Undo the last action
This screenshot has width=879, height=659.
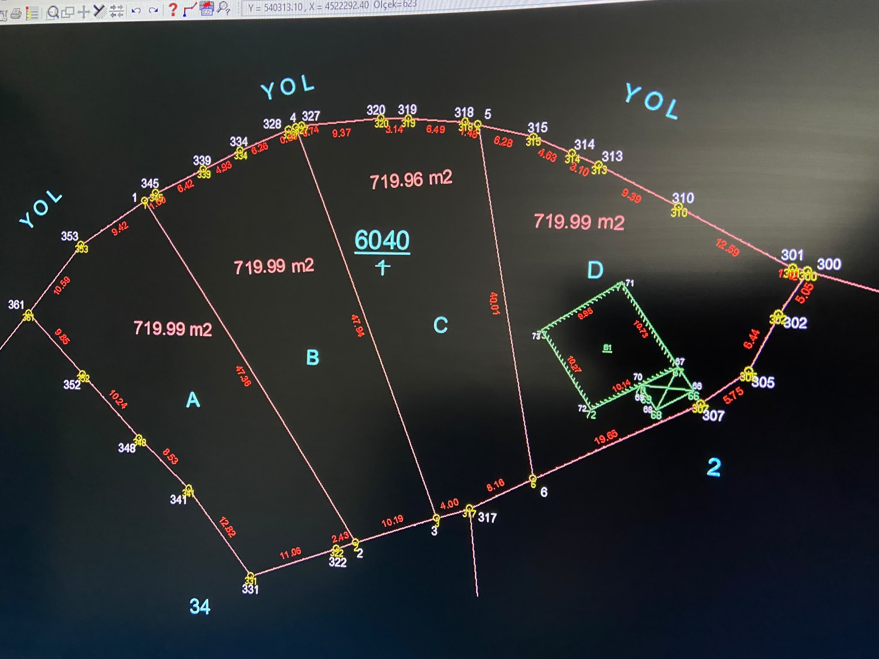pyautogui.click(x=136, y=10)
